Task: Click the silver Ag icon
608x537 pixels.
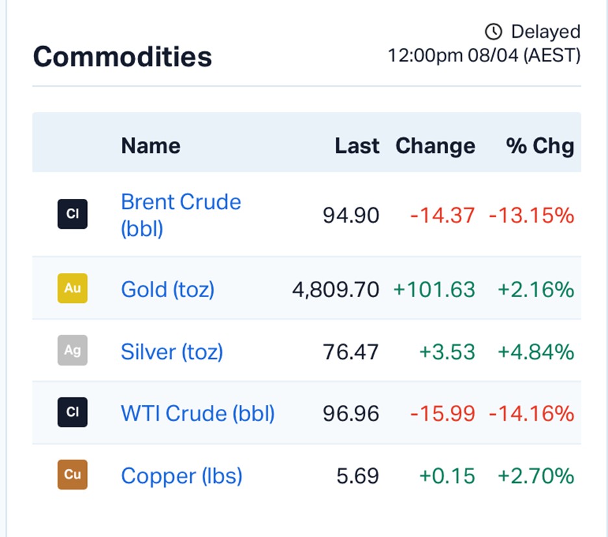Action: click(x=72, y=351)
